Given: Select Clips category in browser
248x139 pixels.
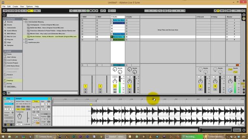Looking at the screenshot, I should [x=9, y=42].
